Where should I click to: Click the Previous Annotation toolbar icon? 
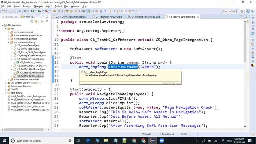pos(118,11)
